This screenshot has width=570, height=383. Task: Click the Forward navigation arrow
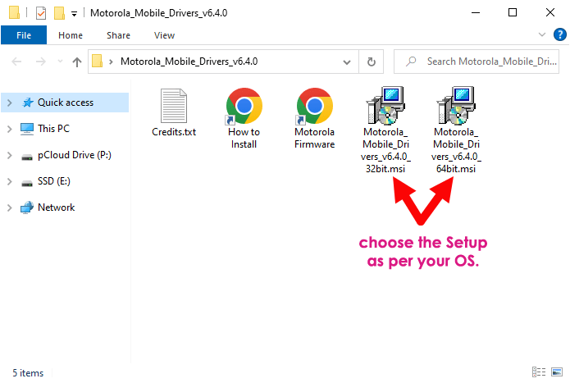pos(41,62)
